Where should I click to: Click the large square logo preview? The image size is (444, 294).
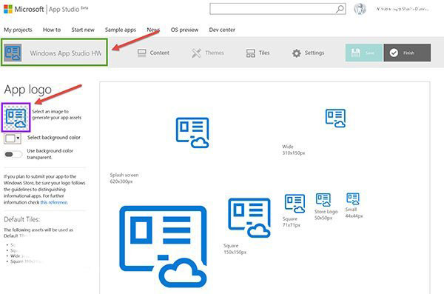coord(163,246)
